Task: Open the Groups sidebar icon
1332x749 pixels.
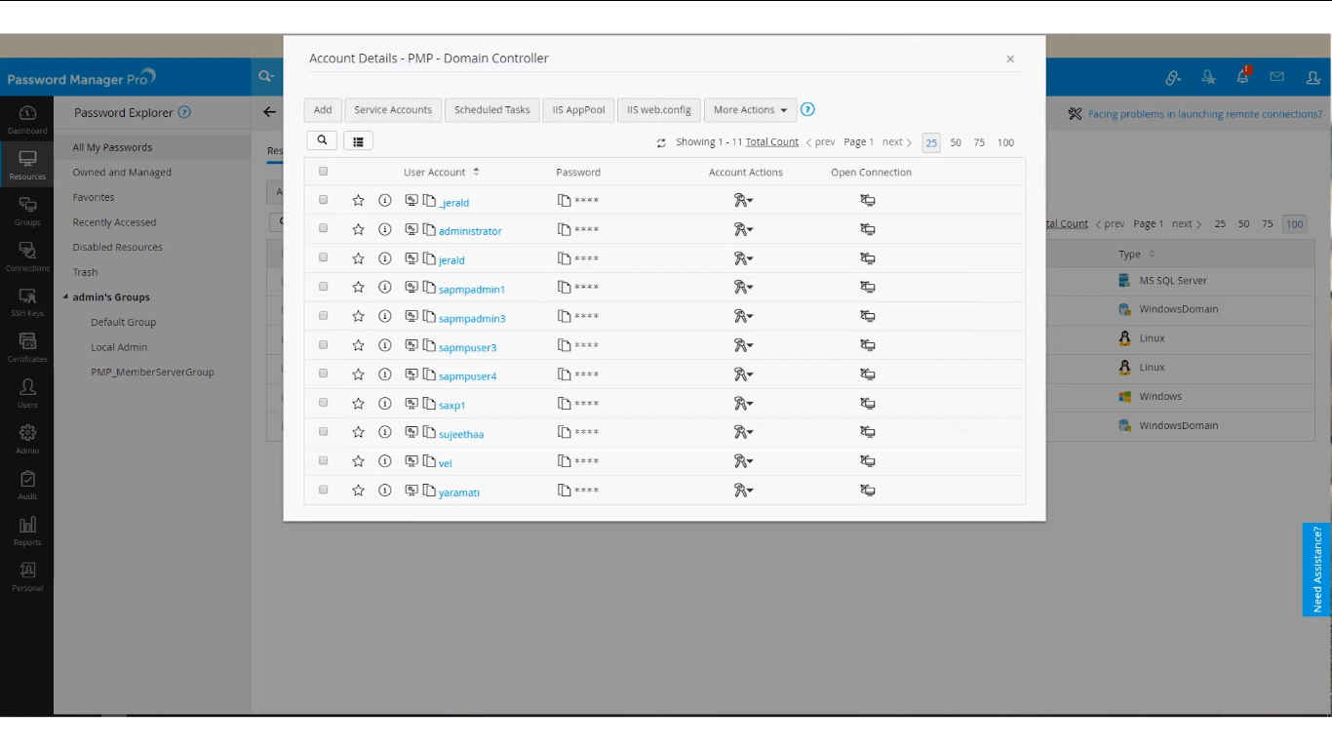Action: pos(27,210)
